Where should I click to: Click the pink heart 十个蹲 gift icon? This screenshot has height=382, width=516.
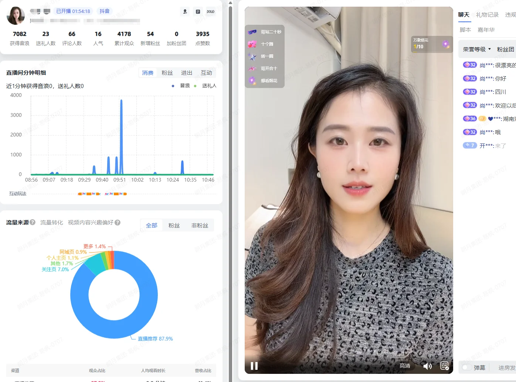[x=252, y=44]
